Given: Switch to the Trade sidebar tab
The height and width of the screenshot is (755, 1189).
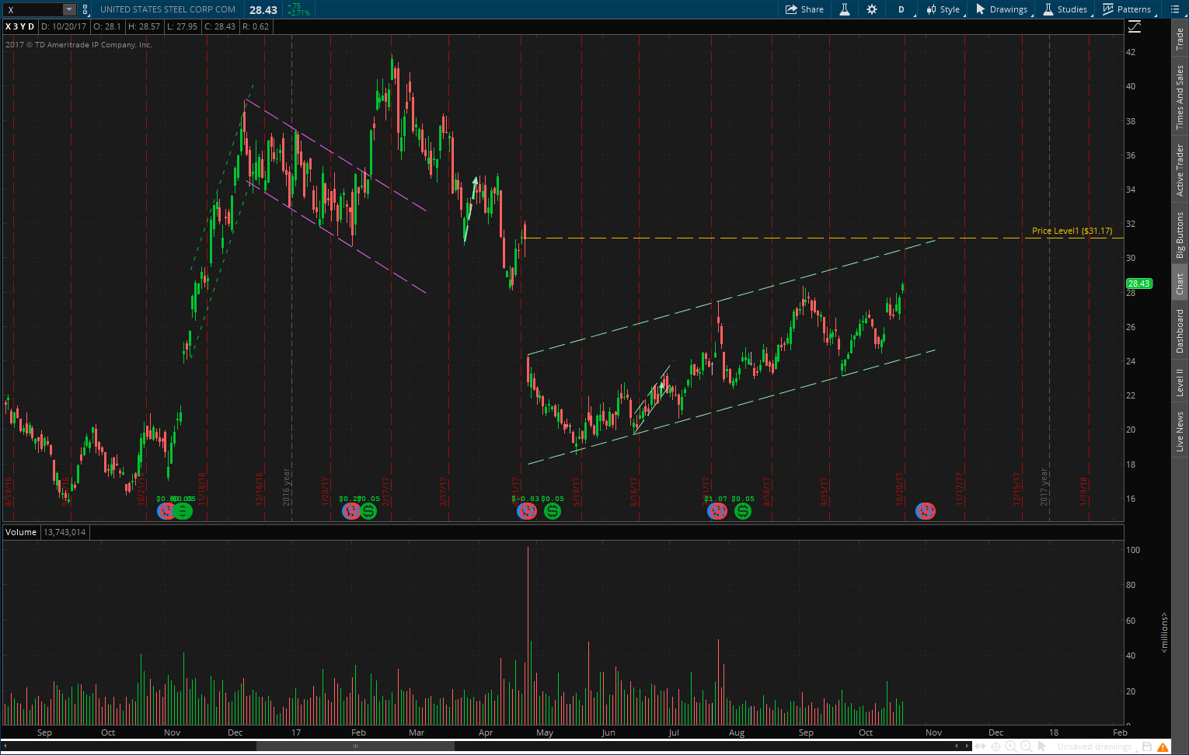Looking at the screenshot, I should [1180, 39].
